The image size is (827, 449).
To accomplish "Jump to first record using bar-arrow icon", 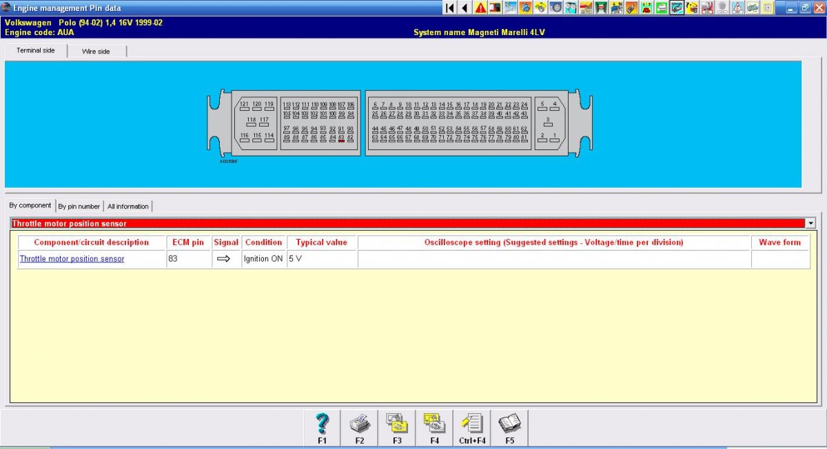I will [450, 8].
